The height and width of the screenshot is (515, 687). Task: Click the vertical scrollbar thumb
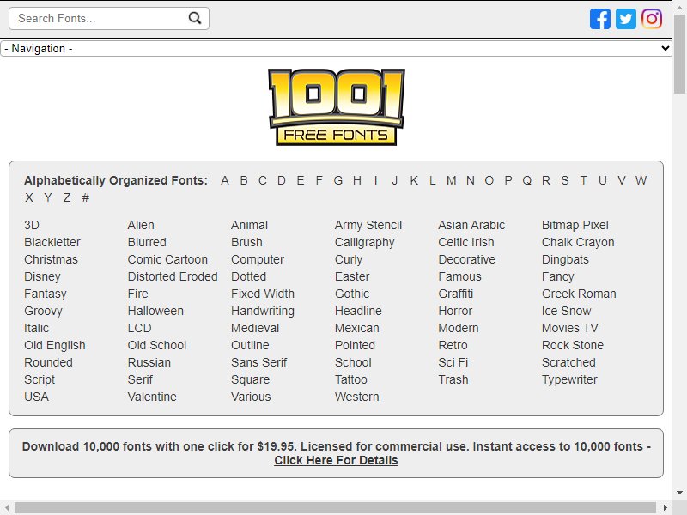(x=679, y=52)
